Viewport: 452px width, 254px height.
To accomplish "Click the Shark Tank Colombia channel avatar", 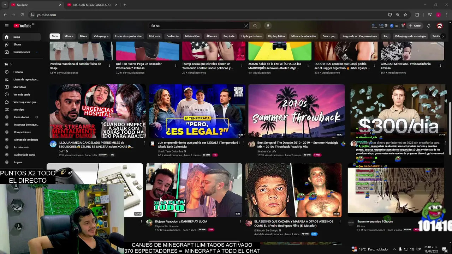I will pyautogui.click(x=152, y=144).
